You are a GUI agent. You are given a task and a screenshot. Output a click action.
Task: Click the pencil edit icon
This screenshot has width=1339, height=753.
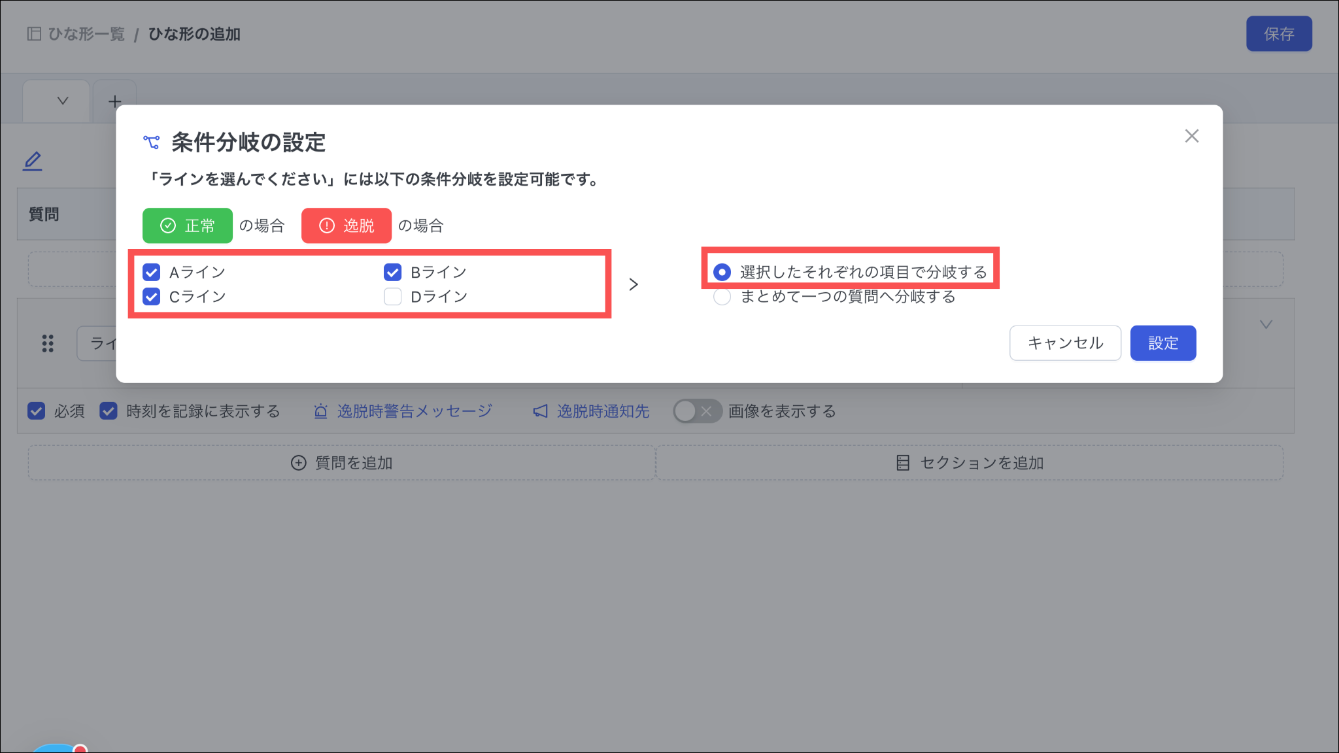[32, 161]
